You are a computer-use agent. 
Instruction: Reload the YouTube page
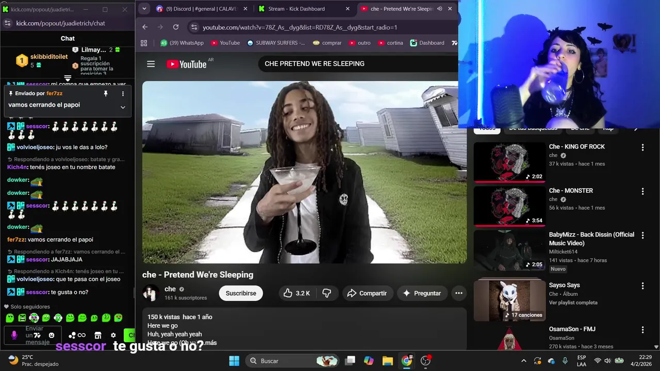click(x=176, y=27)
